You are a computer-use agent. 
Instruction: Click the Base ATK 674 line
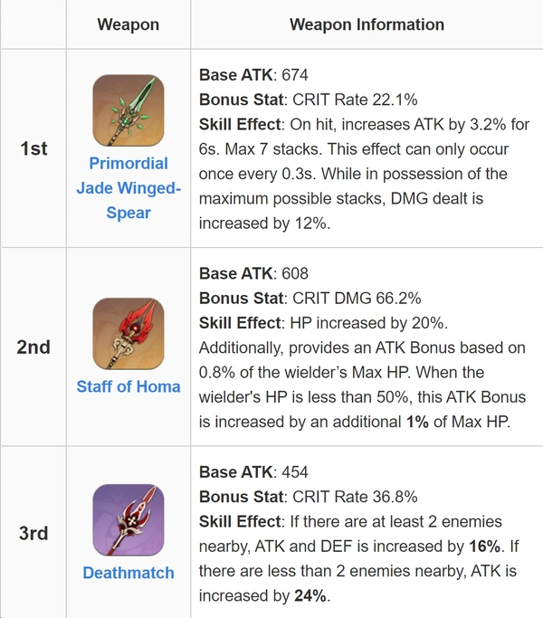253,75
